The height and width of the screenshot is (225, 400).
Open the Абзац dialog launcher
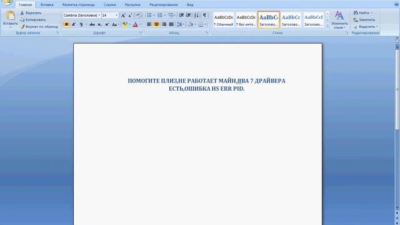207,33
